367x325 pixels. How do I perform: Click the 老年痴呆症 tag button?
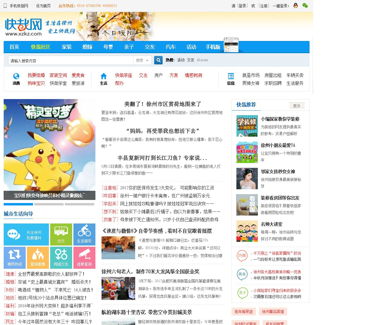(x=244, y=312)
